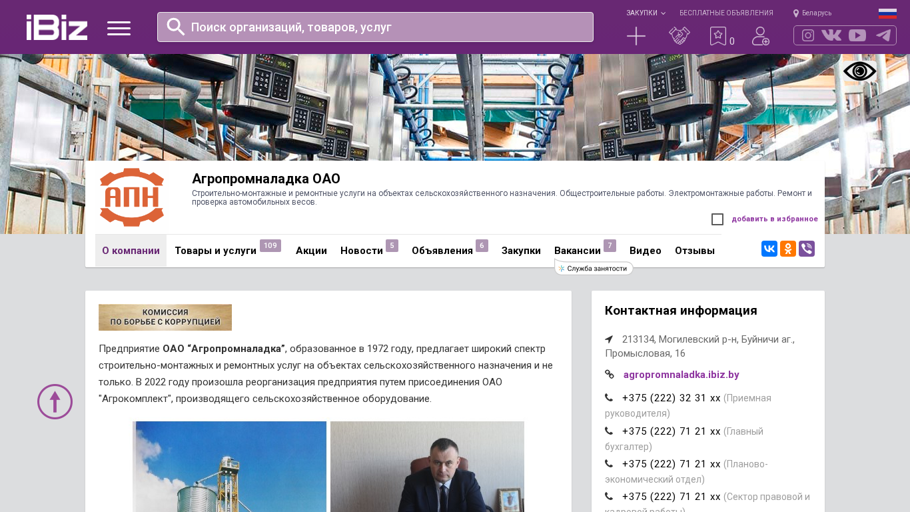Click the address 213134, Могилевский р-н

click(x=699, y=346)
